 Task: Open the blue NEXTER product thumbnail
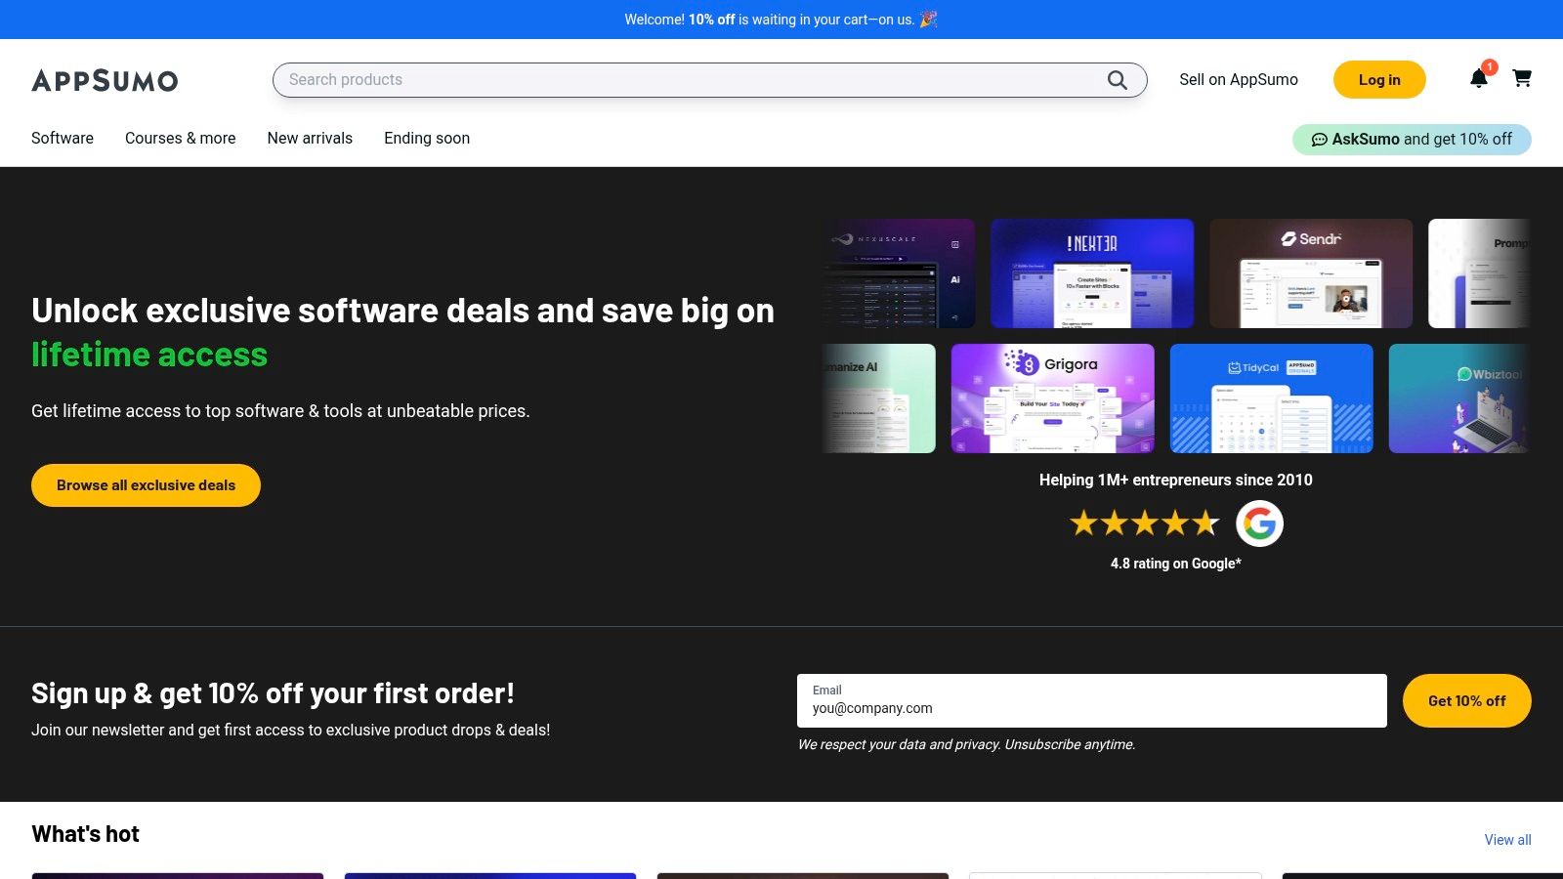[1092, 273]
